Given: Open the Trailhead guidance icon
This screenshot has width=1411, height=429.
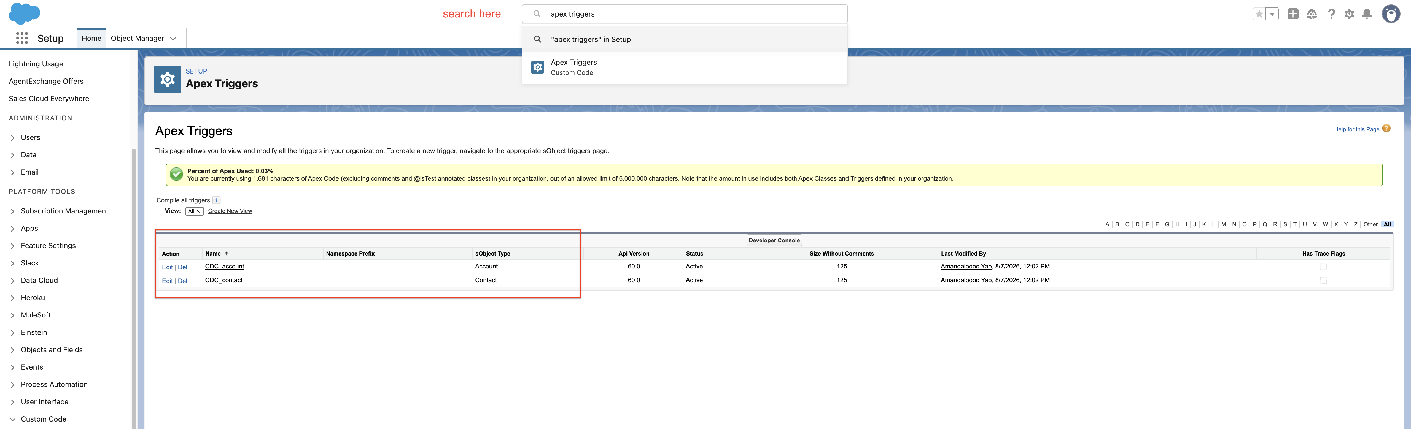Looking at the screenshot, I should (x=1312, y=14).
